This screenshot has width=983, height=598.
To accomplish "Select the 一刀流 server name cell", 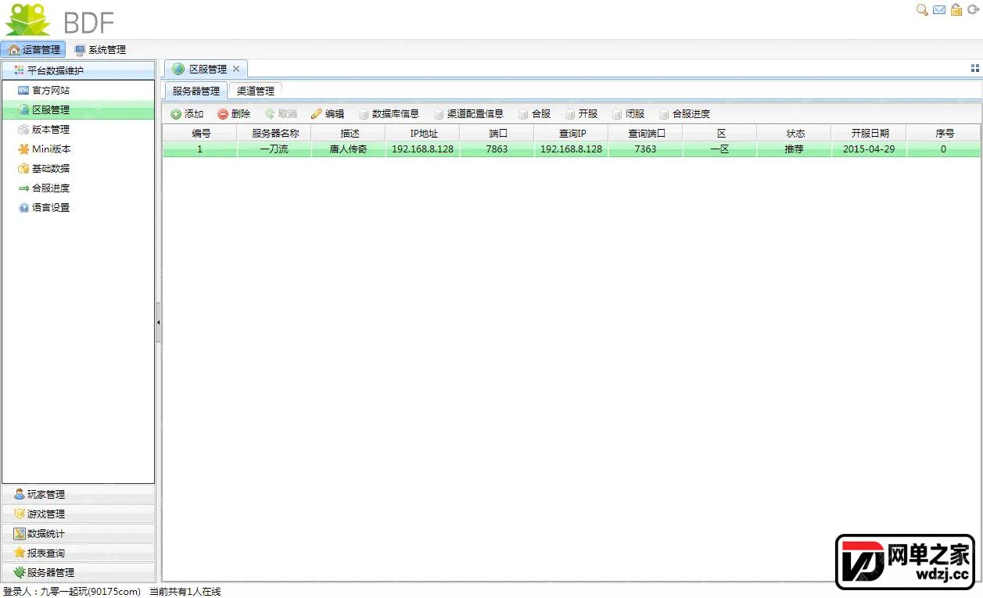I will click(x=274, y=149).
